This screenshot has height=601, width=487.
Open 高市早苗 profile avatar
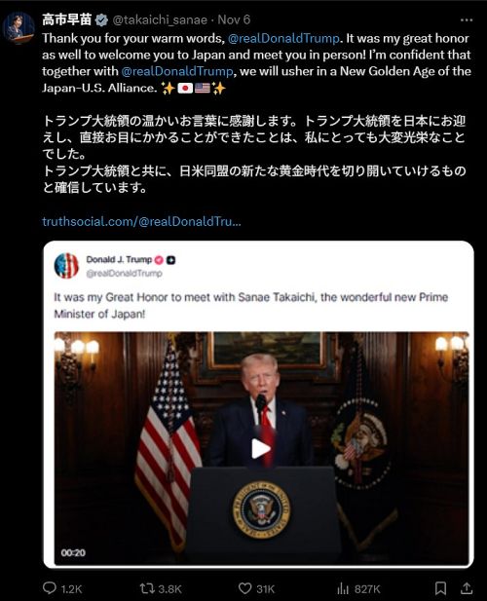point(19,28)
